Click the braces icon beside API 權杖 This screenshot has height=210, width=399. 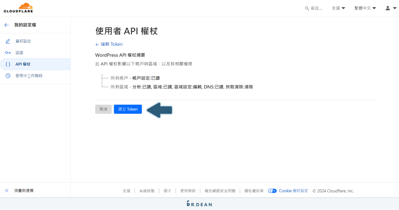(x=8, y=64)
